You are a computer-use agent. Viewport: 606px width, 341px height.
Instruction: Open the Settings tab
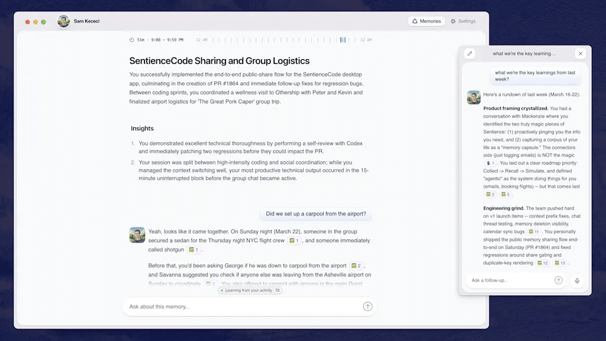pyautogui.click(x=463, y=21)
